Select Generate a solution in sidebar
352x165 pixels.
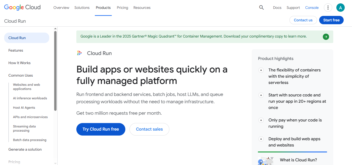pyautogui.click(x=25, y=149)
